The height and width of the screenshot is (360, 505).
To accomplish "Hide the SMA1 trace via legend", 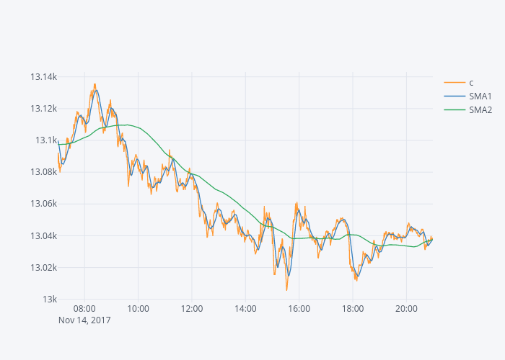I will (480, 96).
